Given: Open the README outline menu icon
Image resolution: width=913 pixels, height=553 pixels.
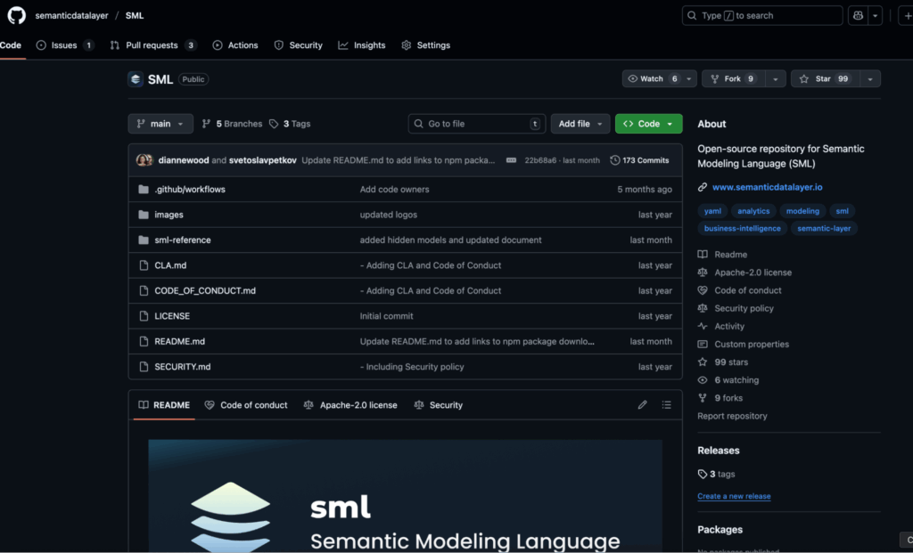Looking at the screenshot, I should [666, 404].
